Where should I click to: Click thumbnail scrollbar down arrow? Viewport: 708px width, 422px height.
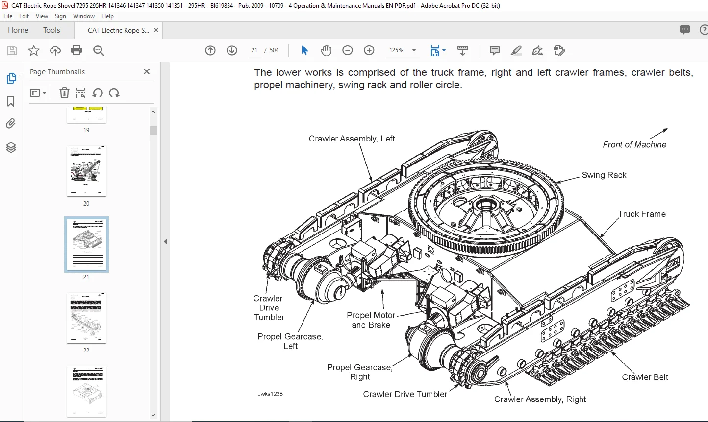coord(153,415)
